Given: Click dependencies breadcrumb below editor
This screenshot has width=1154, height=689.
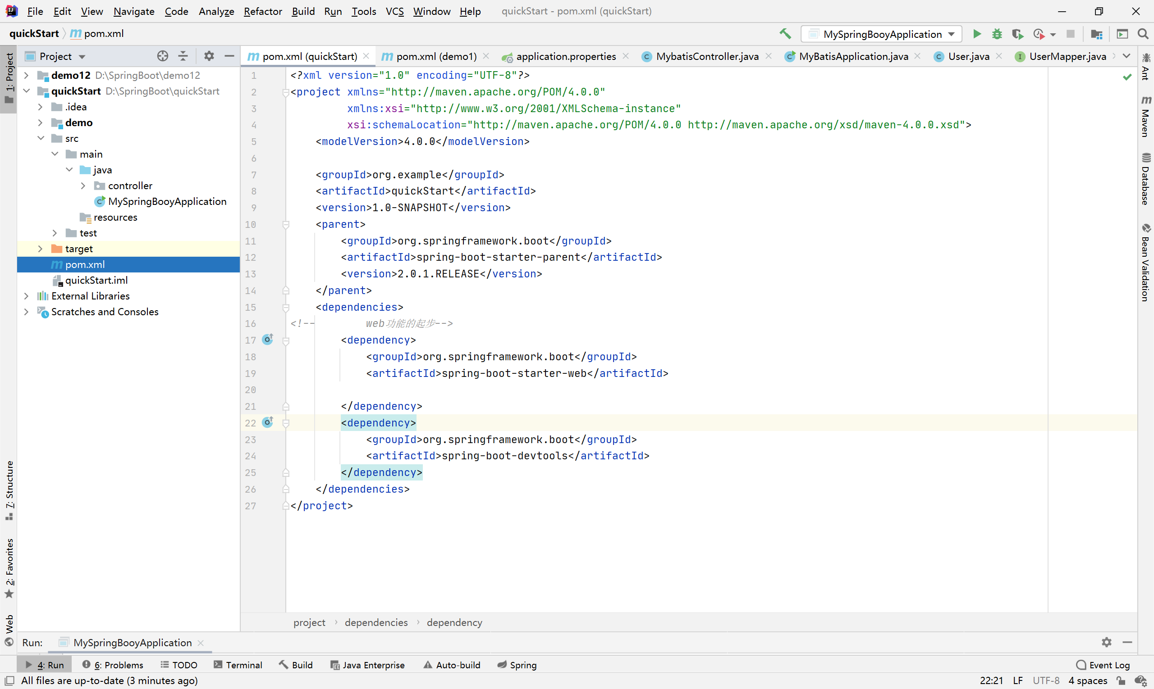Looking at the screenshot, I should click(376, 622).
